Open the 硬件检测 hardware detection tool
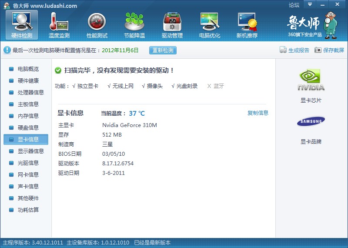The height and width of the screenshot is (248, 348). (x=22, y=25)
